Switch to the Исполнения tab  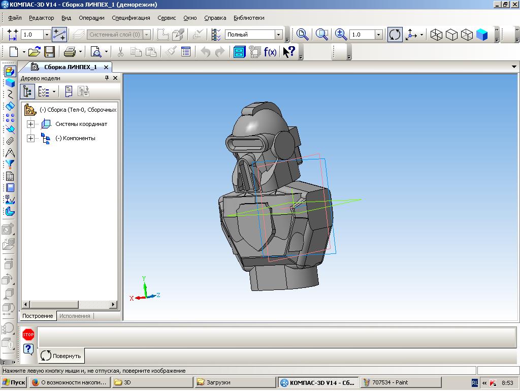pyautogui.click(x=75, y=316)
